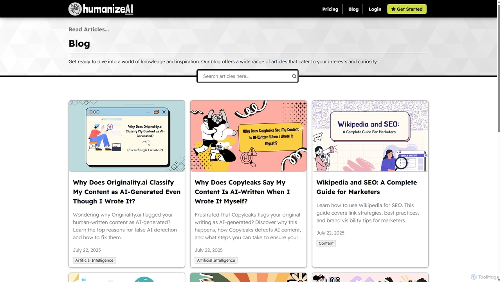This screenshot has height=282, width=501.
Task: Click the humanizeAI logo
Action: (101, 9)
